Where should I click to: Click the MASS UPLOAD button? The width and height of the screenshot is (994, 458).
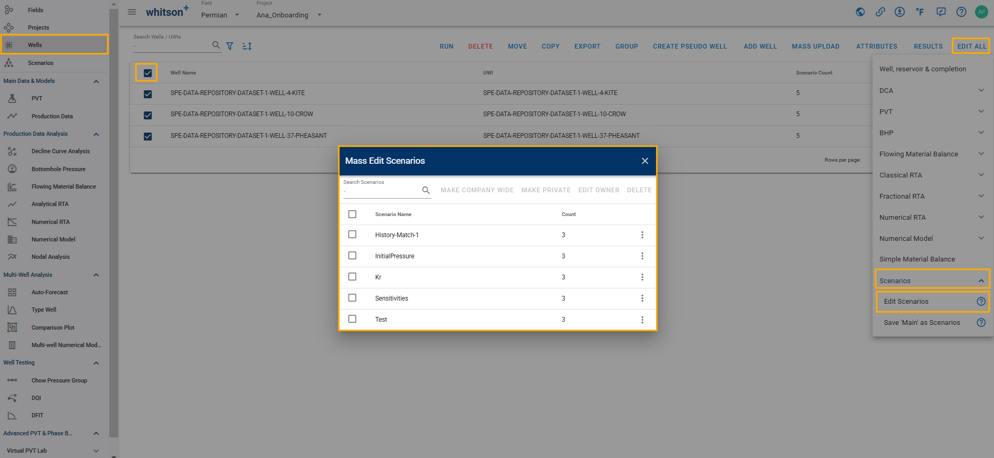tap(815, 46)
